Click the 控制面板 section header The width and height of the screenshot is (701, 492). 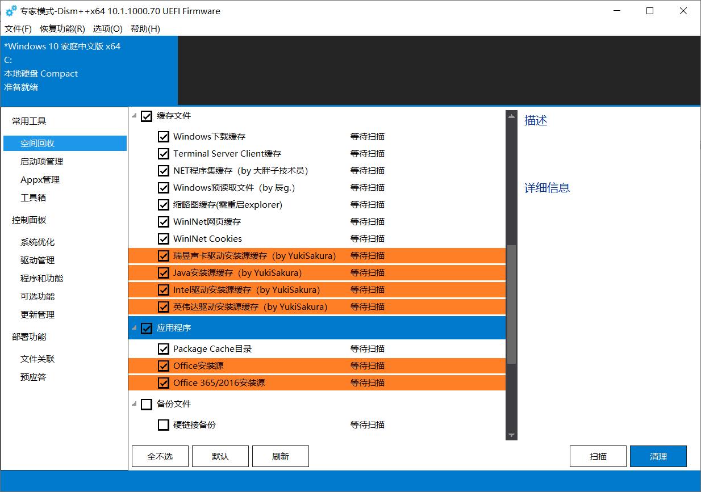tap(29, 220)
